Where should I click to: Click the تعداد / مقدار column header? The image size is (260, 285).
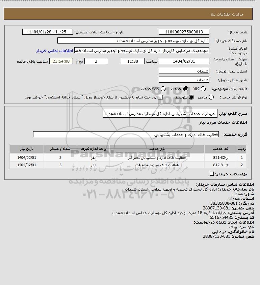tap(60, 149)
